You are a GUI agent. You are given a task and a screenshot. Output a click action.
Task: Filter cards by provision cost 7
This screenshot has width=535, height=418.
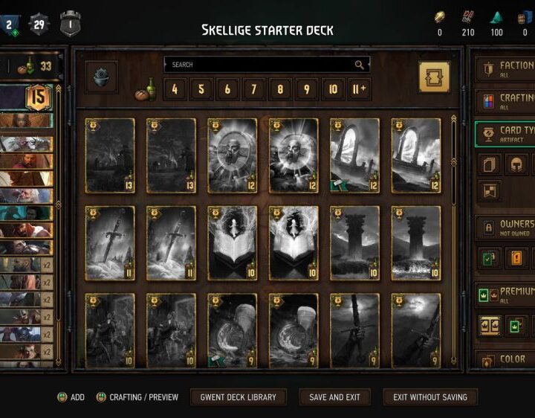point(253,89)
